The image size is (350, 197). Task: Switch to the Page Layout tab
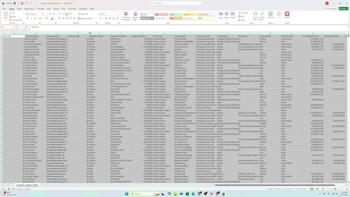[29, 9]
